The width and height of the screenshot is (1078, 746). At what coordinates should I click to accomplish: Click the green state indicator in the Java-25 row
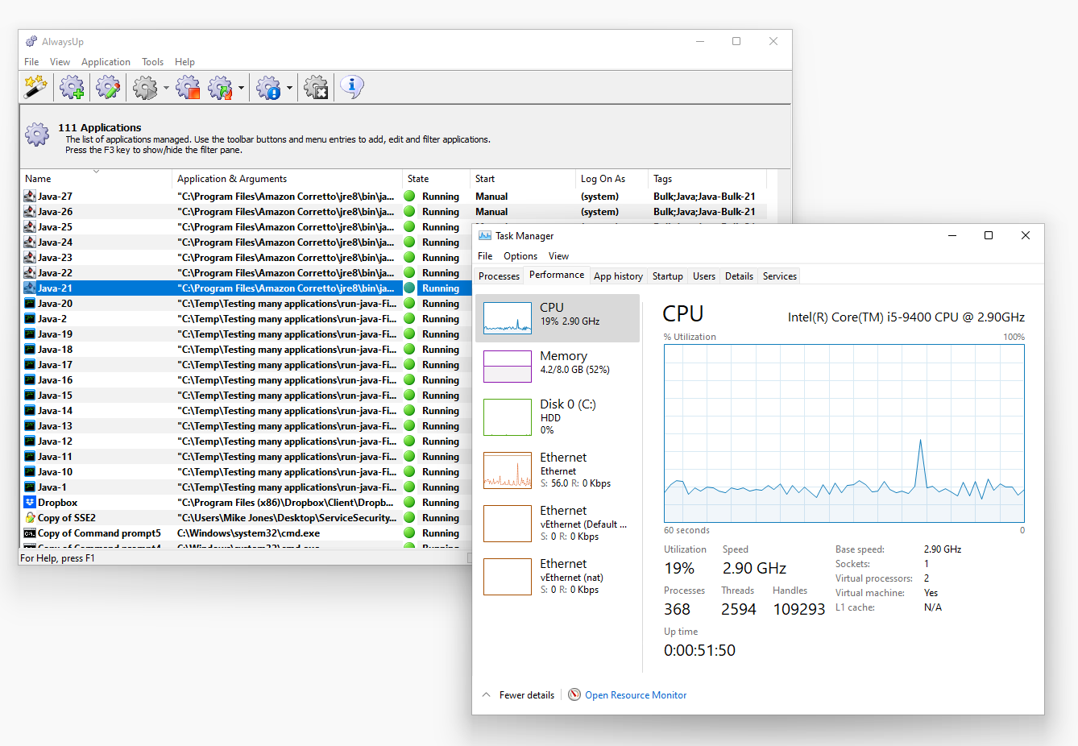coord(409,227)
